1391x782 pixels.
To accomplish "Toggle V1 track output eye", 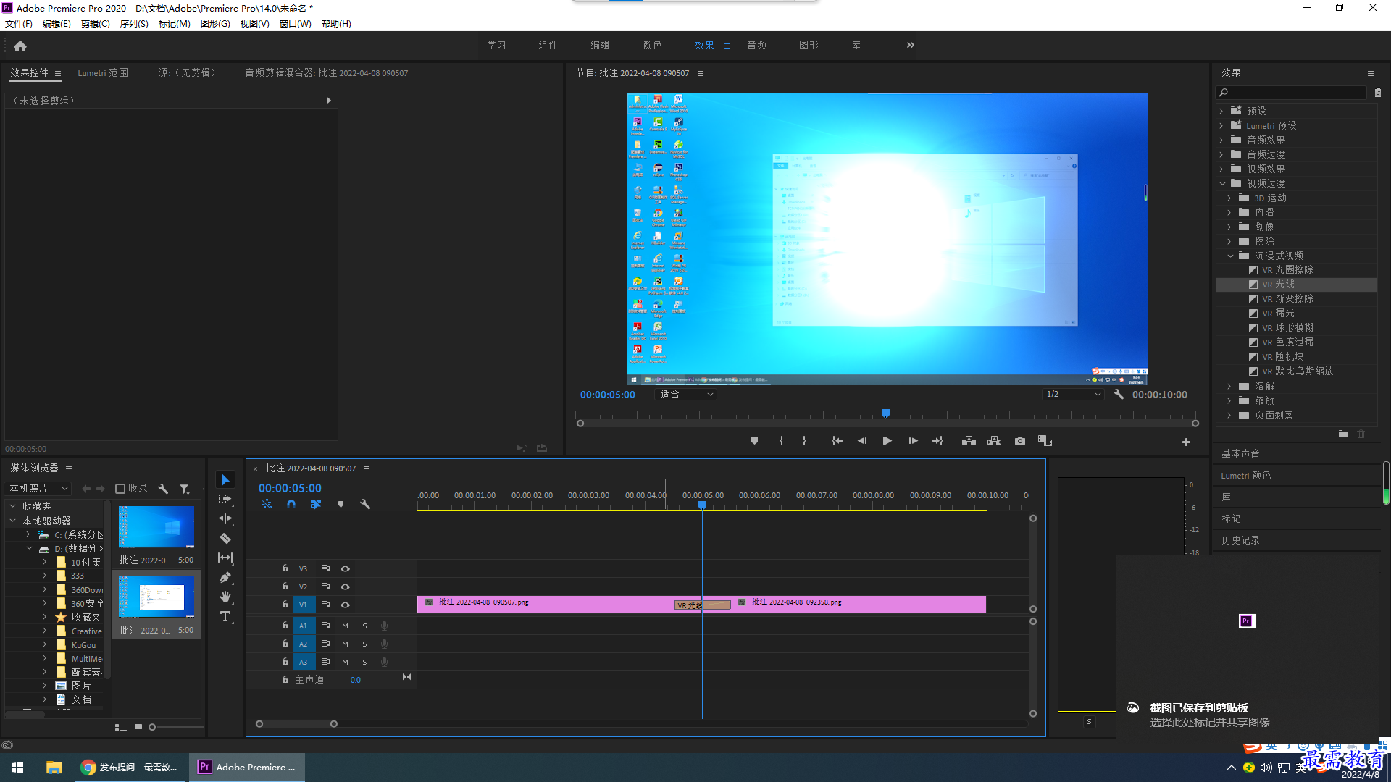I will [x=345, y=605].
